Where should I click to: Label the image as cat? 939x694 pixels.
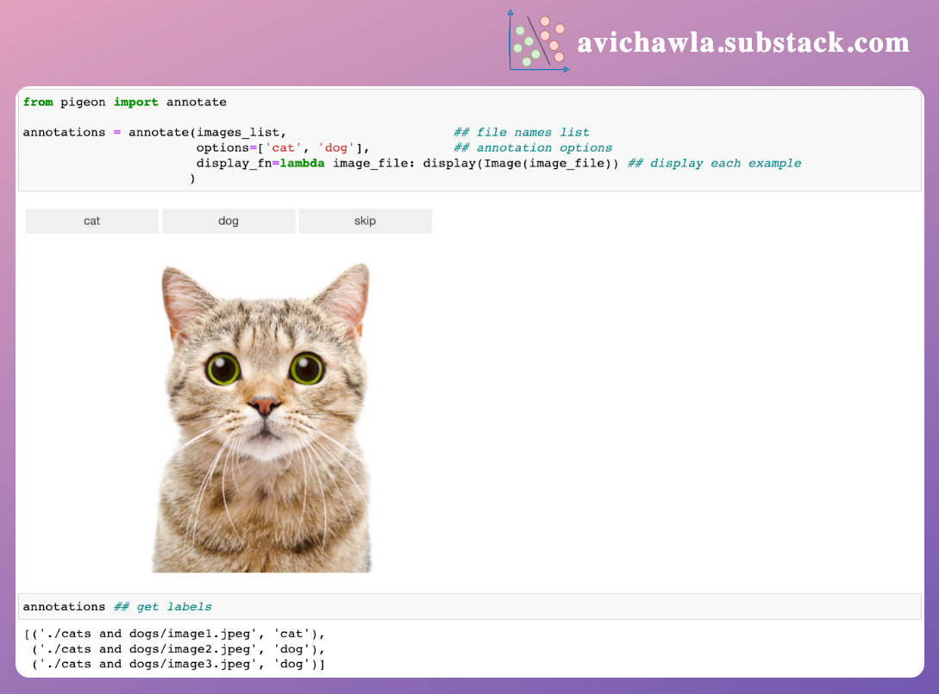(x=91, y=221)
